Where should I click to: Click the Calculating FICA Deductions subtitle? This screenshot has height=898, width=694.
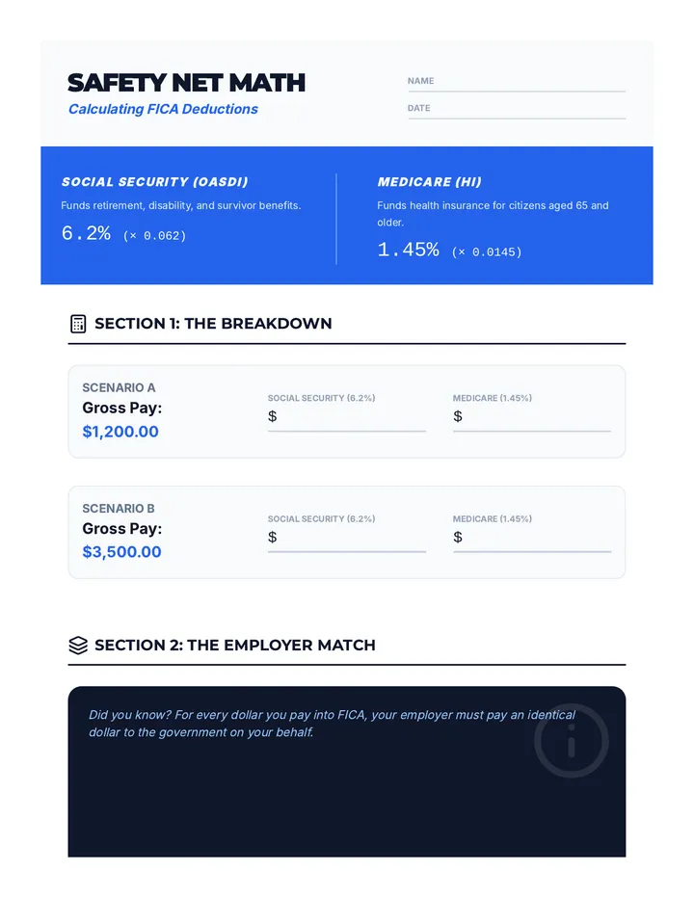click(x=163, y=109)
